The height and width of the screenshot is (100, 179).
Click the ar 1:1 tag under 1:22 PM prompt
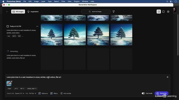(14, 36)
